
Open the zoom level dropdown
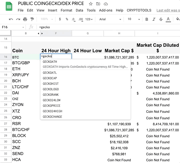pyautogui.click(x=47, y=19)
